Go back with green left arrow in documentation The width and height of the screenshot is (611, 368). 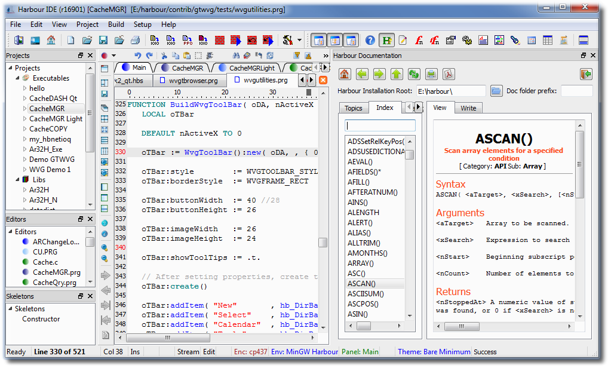tap(362, 74)
